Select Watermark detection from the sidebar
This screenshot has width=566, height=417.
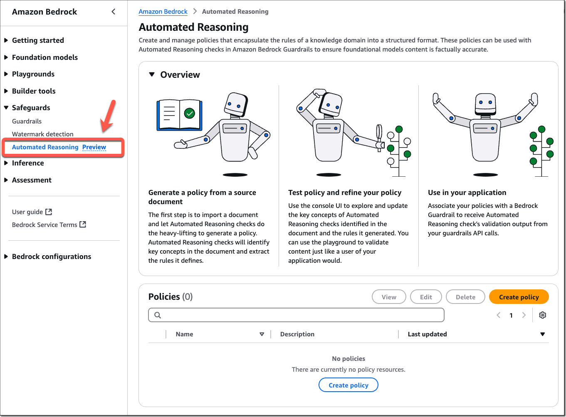[43, 134]
